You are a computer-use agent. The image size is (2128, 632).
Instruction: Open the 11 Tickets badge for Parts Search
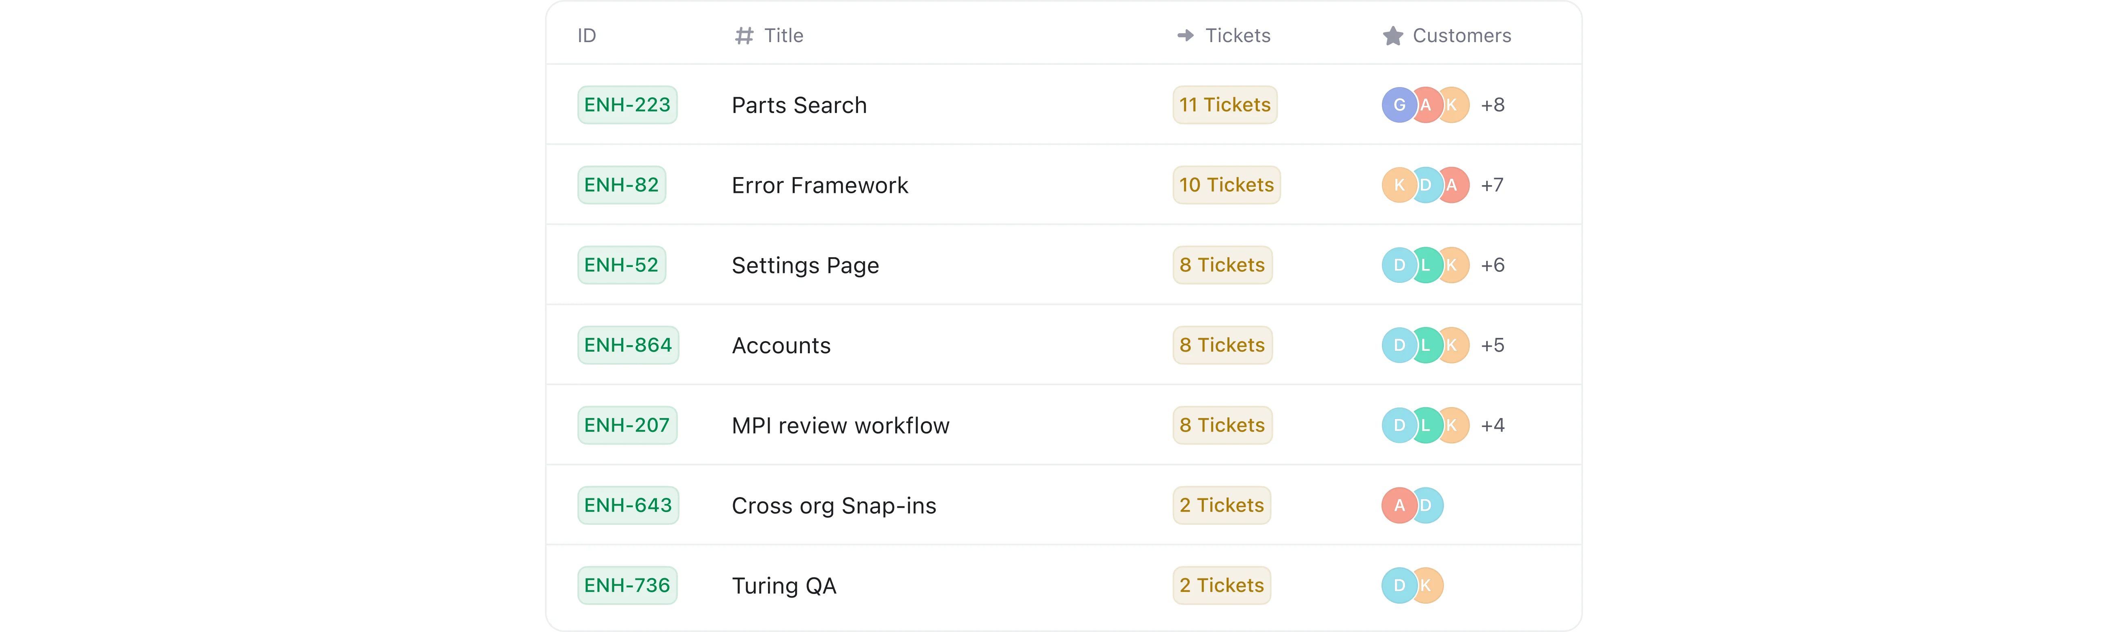click(x=1225, y=105)
